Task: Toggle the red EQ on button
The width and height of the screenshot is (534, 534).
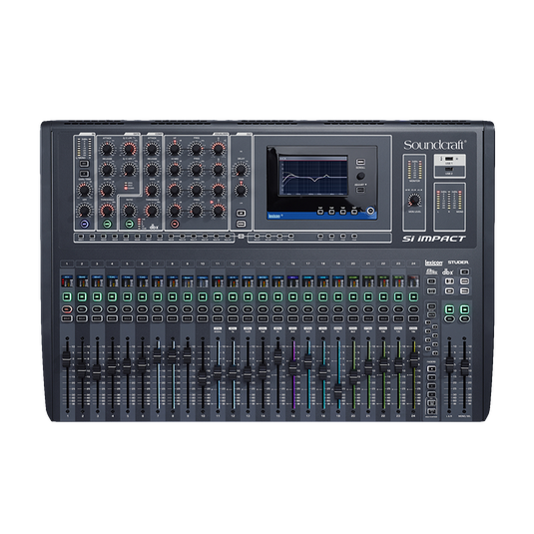Action: pos(175,224)
